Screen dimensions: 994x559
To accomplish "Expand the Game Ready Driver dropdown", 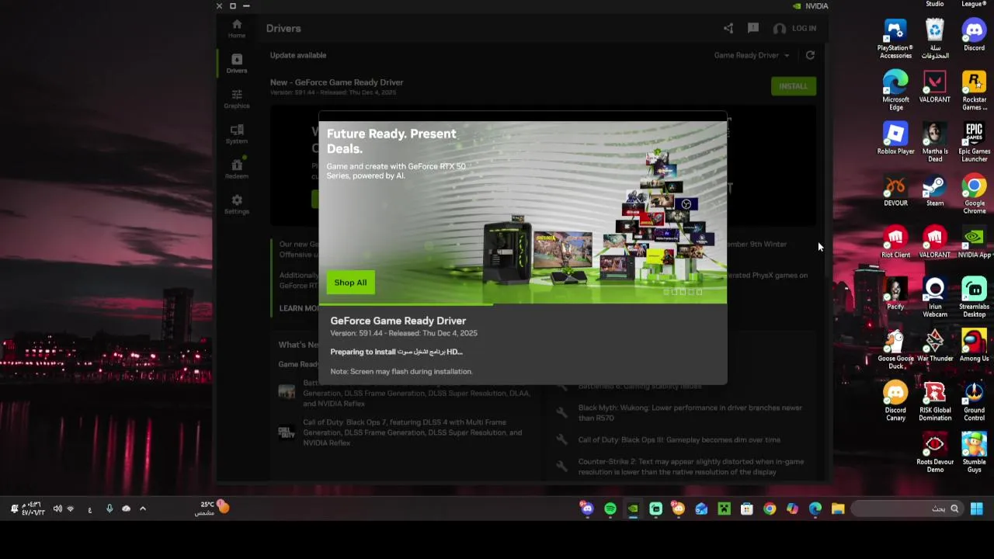I will 752,55.
